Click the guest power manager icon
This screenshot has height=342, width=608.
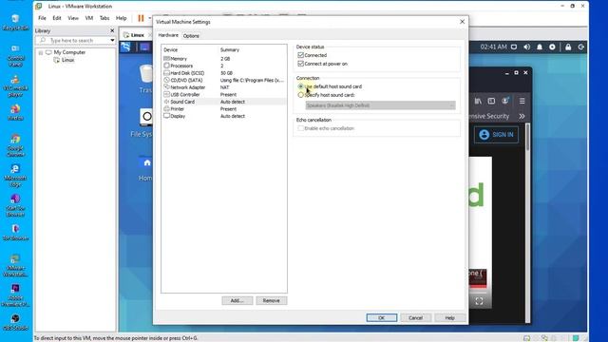(552, 47)
